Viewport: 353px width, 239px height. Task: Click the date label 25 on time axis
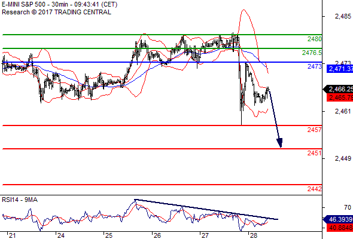(x=109, y=235)
